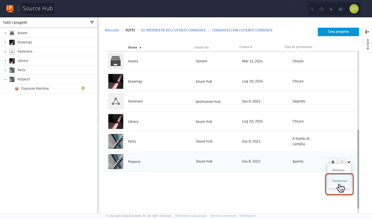372x219 pixels.
Task: Open the help question mark icon
Action: click(340, 9)
